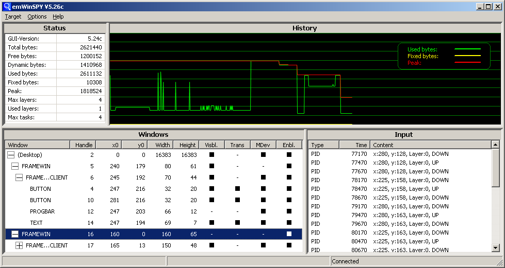Click Peak value 1818524
Viewport: 505px width, 268px height.
pyautogui.click(x=91, y=91)
